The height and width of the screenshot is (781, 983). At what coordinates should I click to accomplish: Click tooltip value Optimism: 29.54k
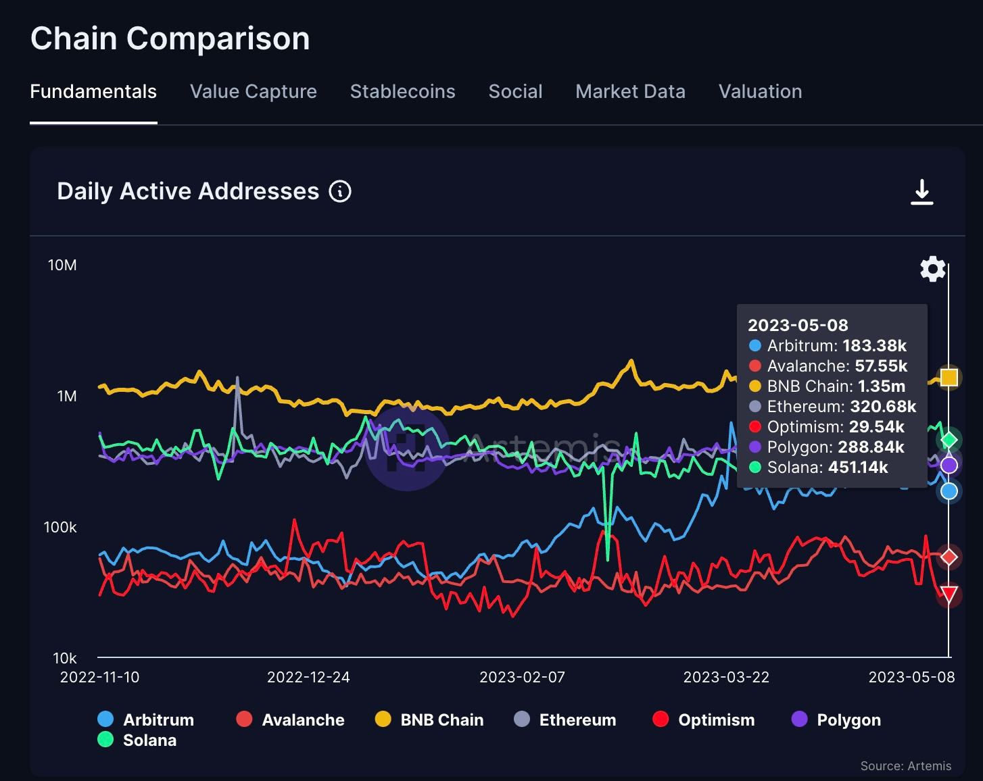pos(827,427)
